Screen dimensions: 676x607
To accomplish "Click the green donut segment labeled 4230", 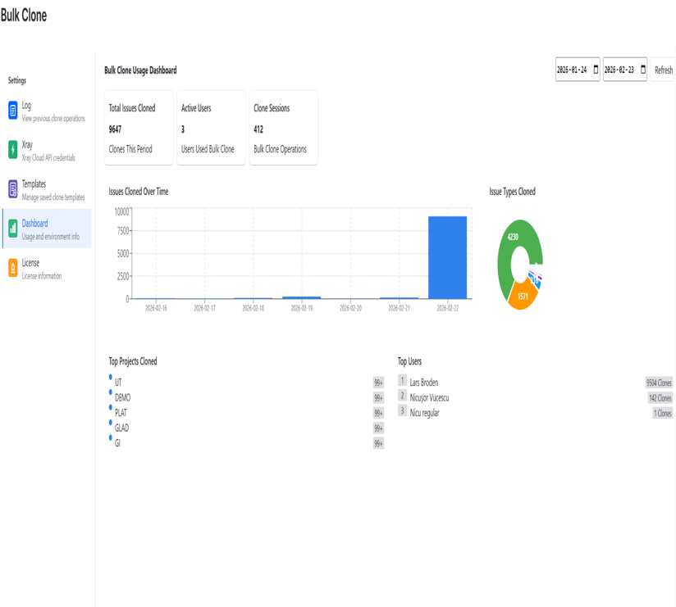I will tap(514, 237).
